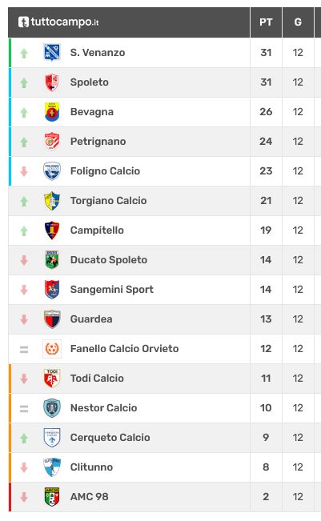Click the Ducato Spoleto green crest

point(52,260)
